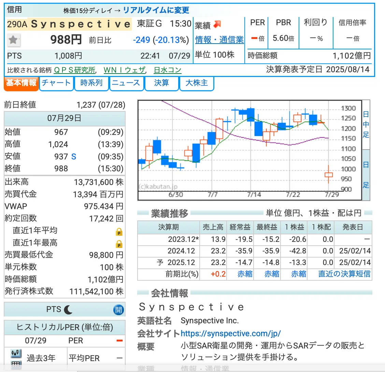Screen dimensions: 385x372
Task: Click the 988円 current price
Action: [x=66, y=40]
